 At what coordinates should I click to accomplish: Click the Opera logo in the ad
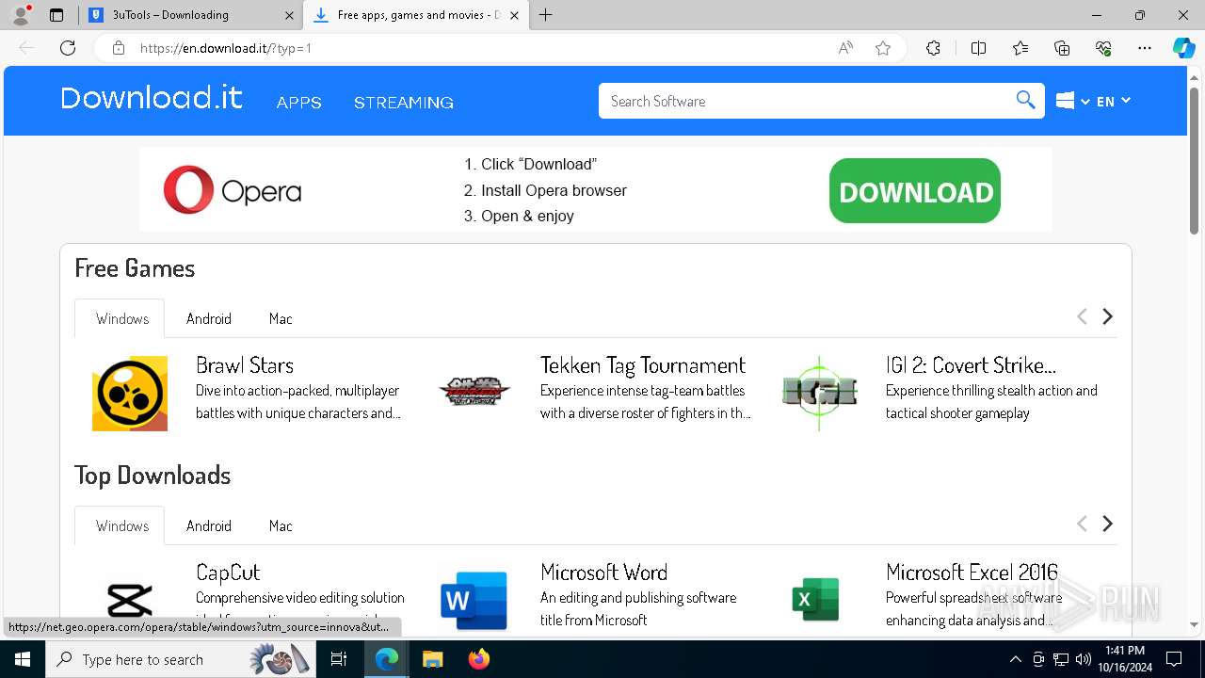tap(233, 190)
